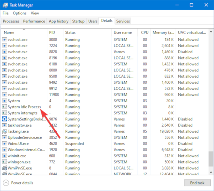Select the System Idle Process row name
The image size is (214, 191).
pyautogui.click(x=24, y=107)
